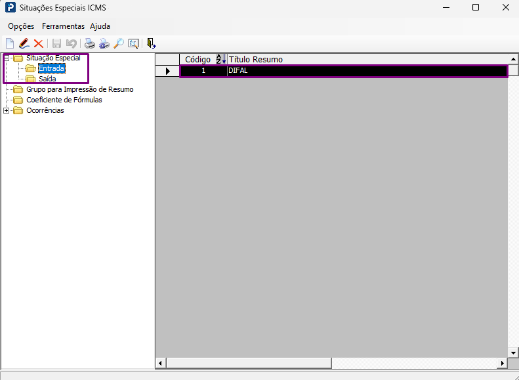Click the exit door icon
This screenshot has height=380, width=519.
click(x=152, y=43)
